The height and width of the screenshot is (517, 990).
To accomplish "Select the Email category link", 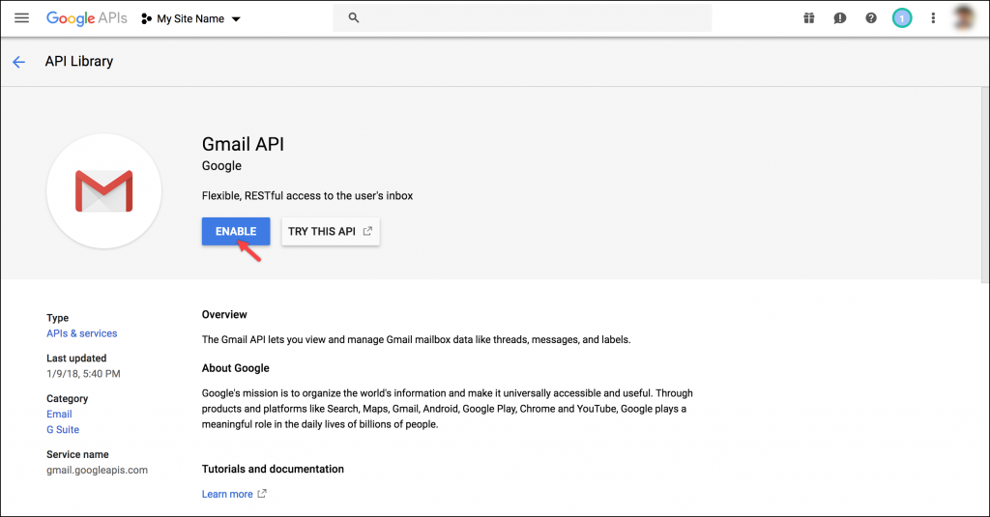I will [59, 414].
